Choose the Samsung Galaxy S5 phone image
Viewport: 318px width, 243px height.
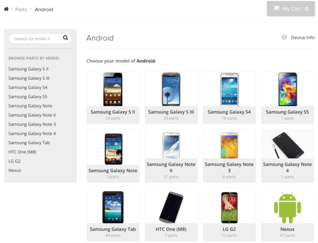pos(288,89)
